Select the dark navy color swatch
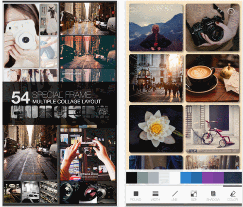This screenshot has height=207, width=243. point(233,178)
